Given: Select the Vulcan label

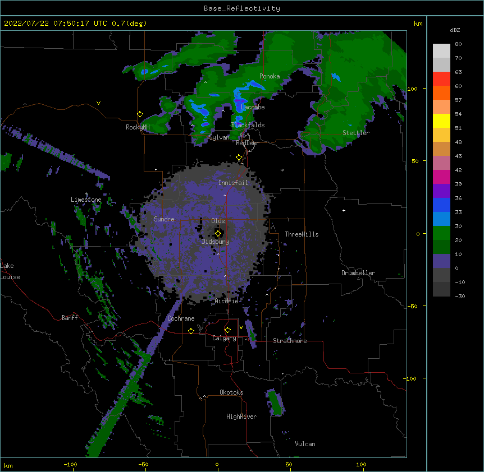Looking at the screenshot, I should pos(305,444).
